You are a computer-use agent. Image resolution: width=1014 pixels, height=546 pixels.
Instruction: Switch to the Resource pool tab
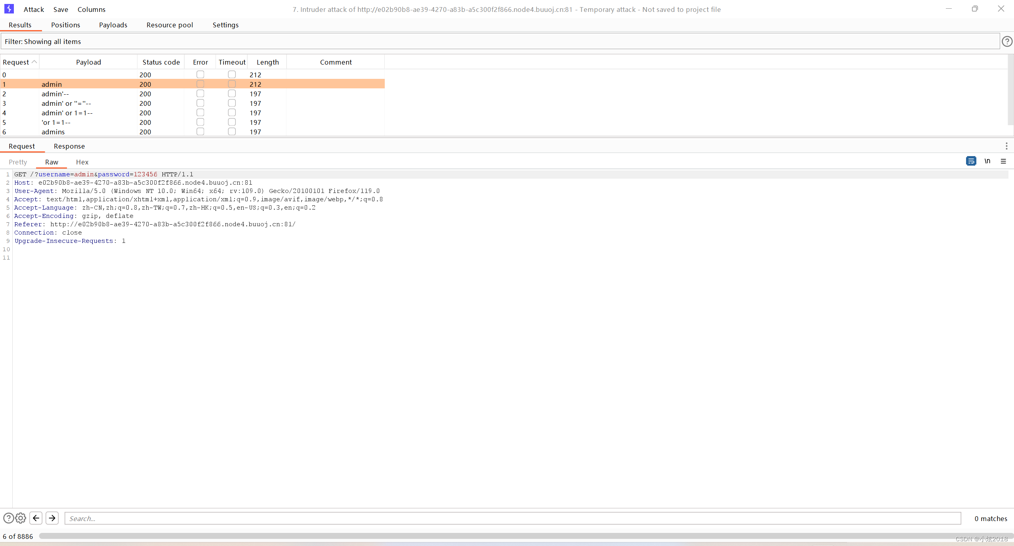[170, 25]
